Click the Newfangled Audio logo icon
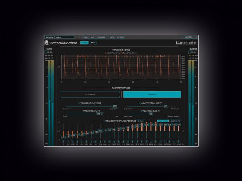The height and width of the screenshot is (181, 242). [46, 43]
